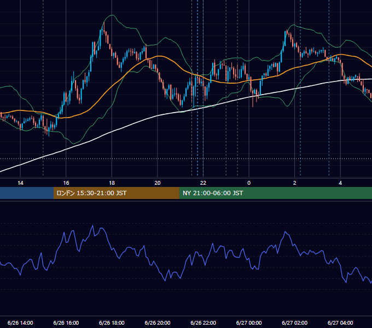
Task: Click the 6/26 16:00 date label
Action: (x=66, y=323)
